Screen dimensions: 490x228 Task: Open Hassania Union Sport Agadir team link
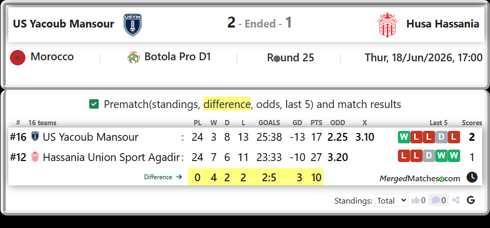coord(111,157)
